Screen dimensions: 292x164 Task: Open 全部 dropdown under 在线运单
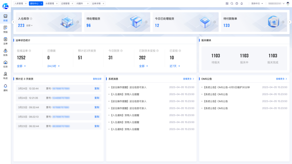click(x=21, y=66)
